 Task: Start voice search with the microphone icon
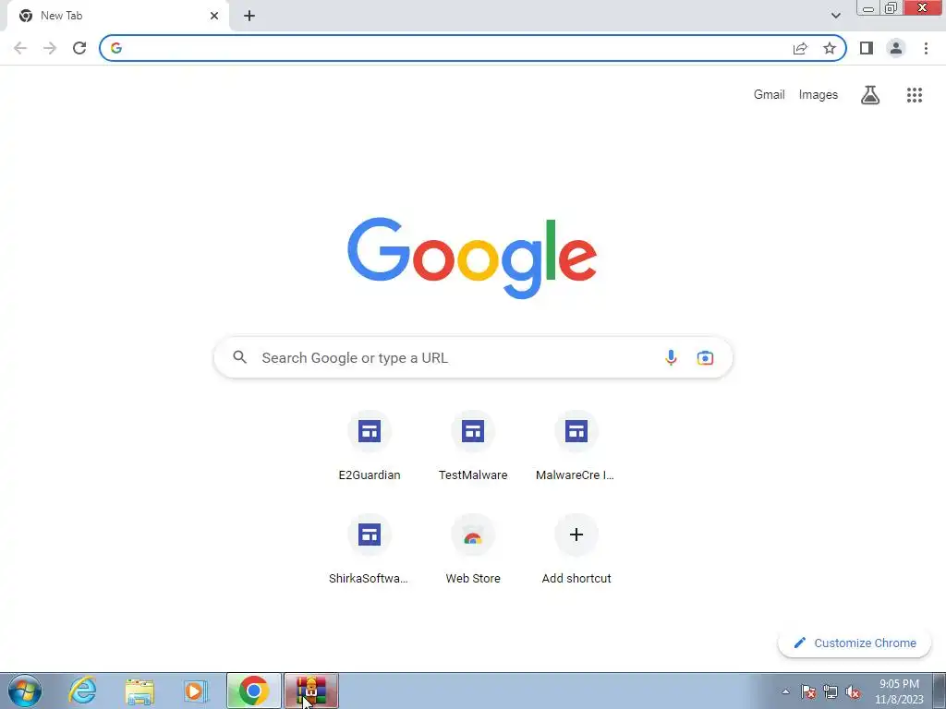(x=671, y=357)
